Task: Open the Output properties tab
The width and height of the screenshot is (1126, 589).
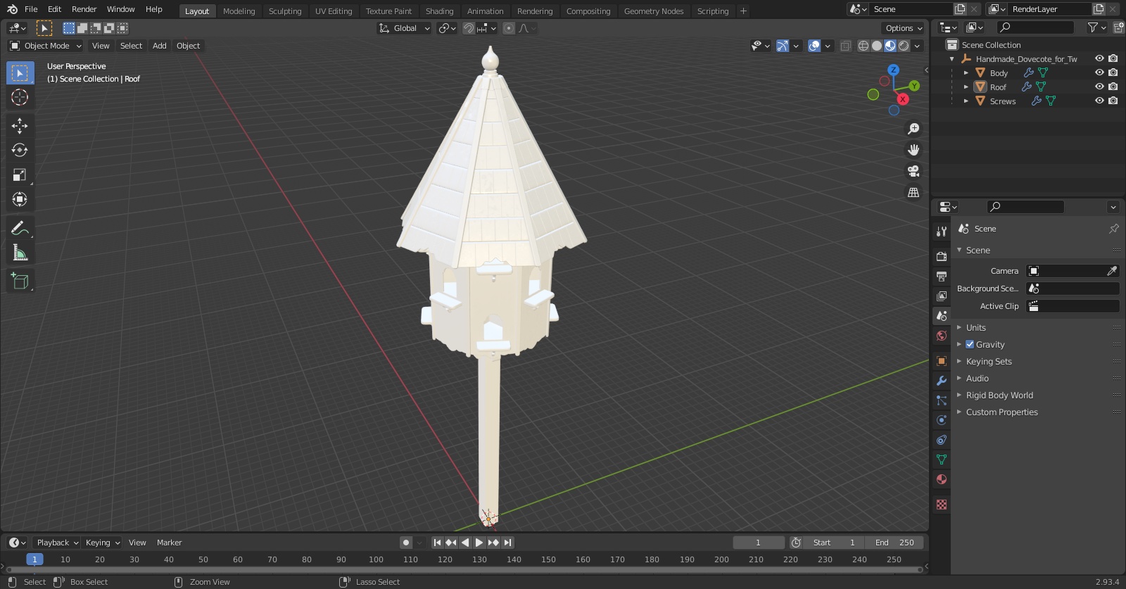Action: [942, 276]
